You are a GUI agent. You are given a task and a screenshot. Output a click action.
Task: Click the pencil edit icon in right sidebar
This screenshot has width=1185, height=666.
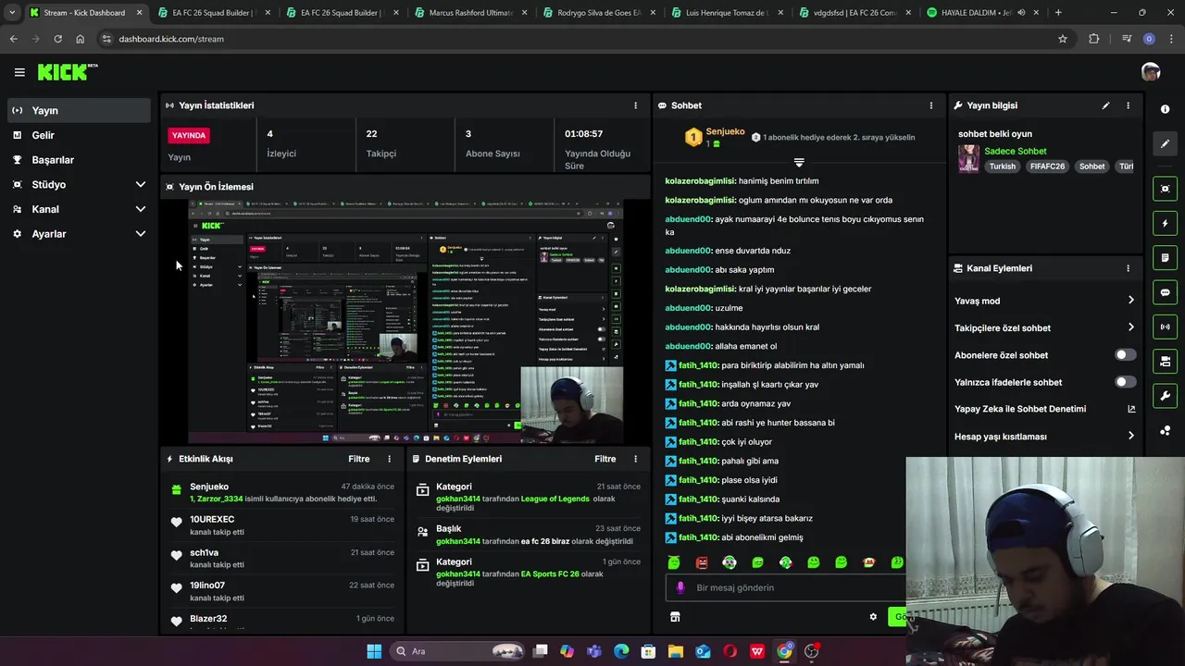tap(1165, 143)
